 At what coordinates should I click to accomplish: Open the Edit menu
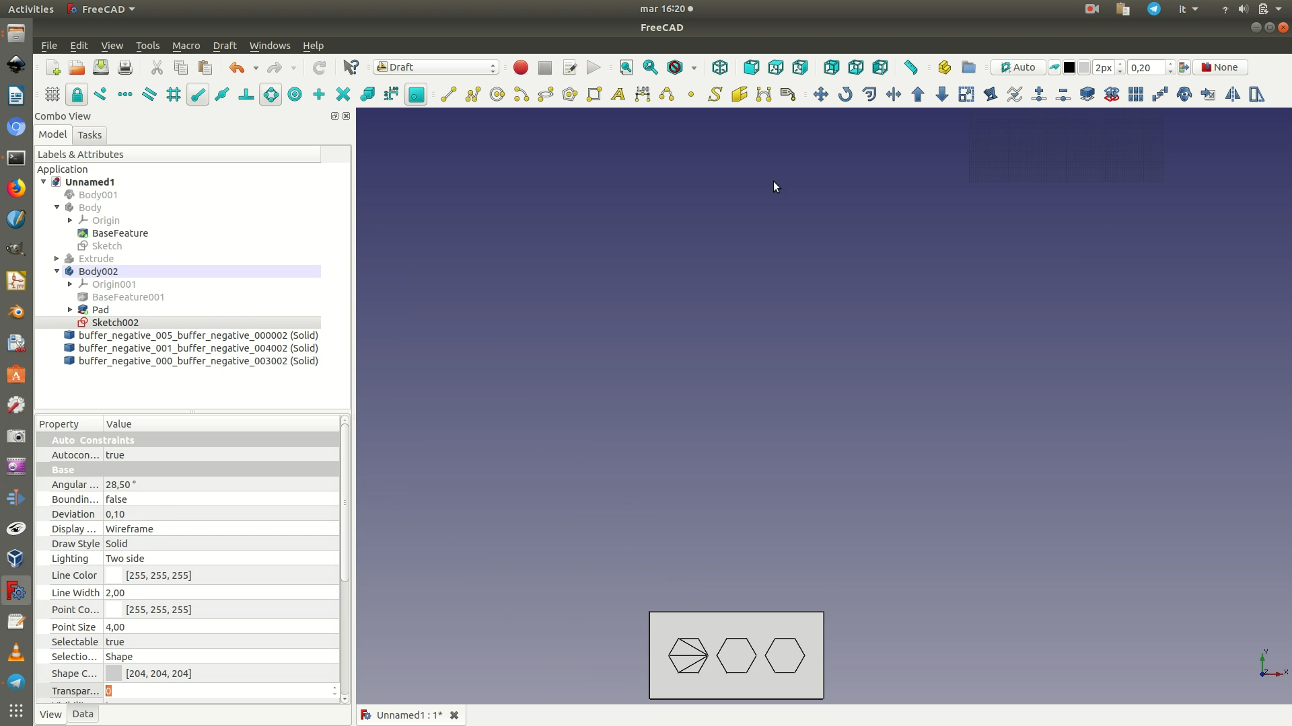pyautogui.click(x=79, y=46)
